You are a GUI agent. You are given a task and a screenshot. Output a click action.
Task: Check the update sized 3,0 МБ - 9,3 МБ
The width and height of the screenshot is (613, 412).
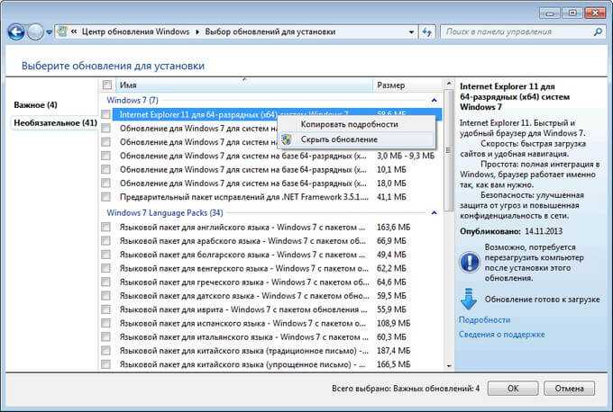click(105, 156)
